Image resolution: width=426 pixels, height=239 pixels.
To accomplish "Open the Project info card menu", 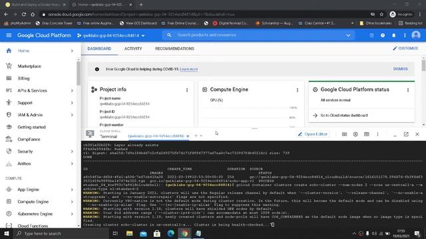I will (x=187, y=90).
